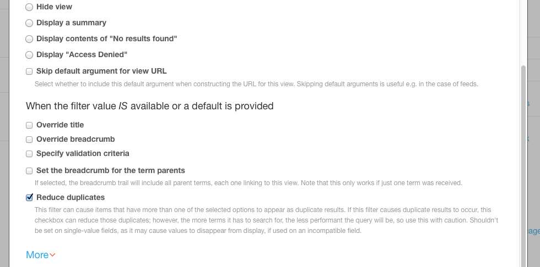Screen dimensions: 540x267
Task: Choose the "Display a summary" radio option
Action: 29,23
